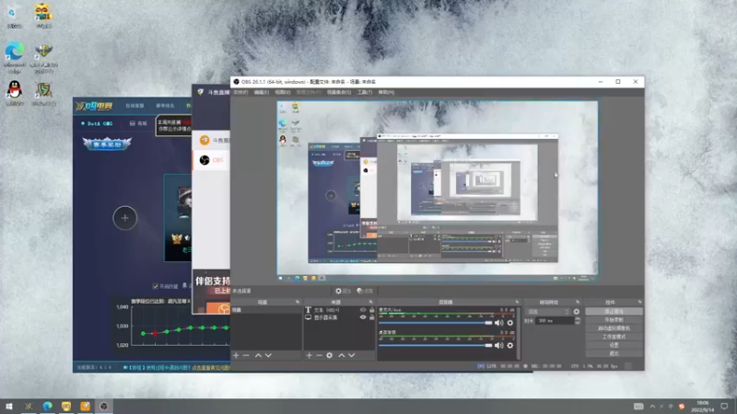The image size is (737, 414).
Task: Decrease transition duration with down arrow
Action: point(578,323)
